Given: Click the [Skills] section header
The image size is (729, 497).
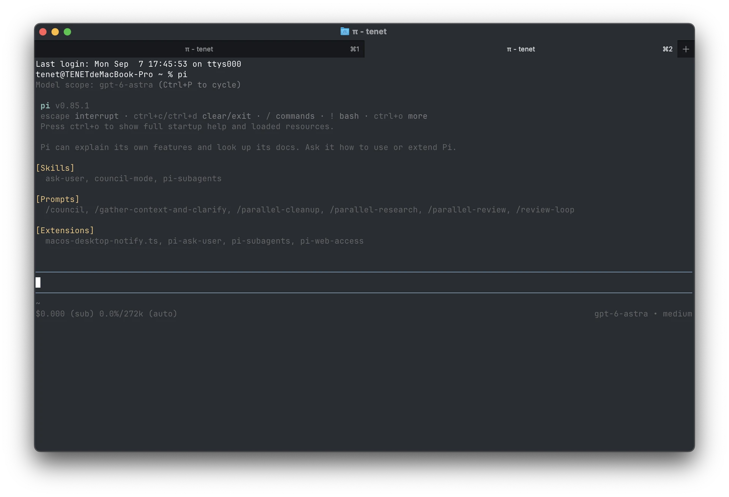Looking at the screenshot, I should coord(55,168).
